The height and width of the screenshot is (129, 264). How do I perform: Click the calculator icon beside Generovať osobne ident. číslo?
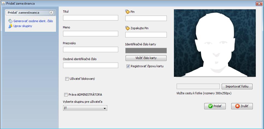tap(10, 21)
